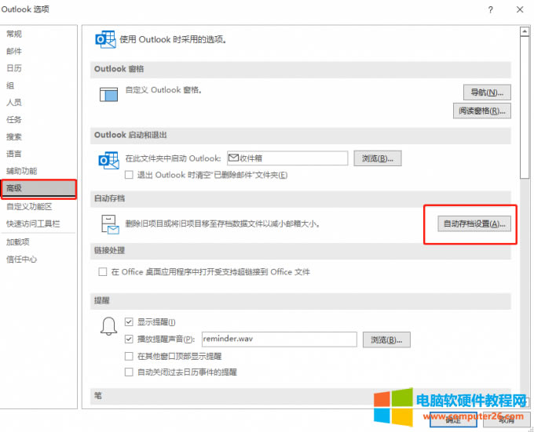The image size is (534, 432).
Task: Open the 自定义功能区 category
Action: (38, 207)
